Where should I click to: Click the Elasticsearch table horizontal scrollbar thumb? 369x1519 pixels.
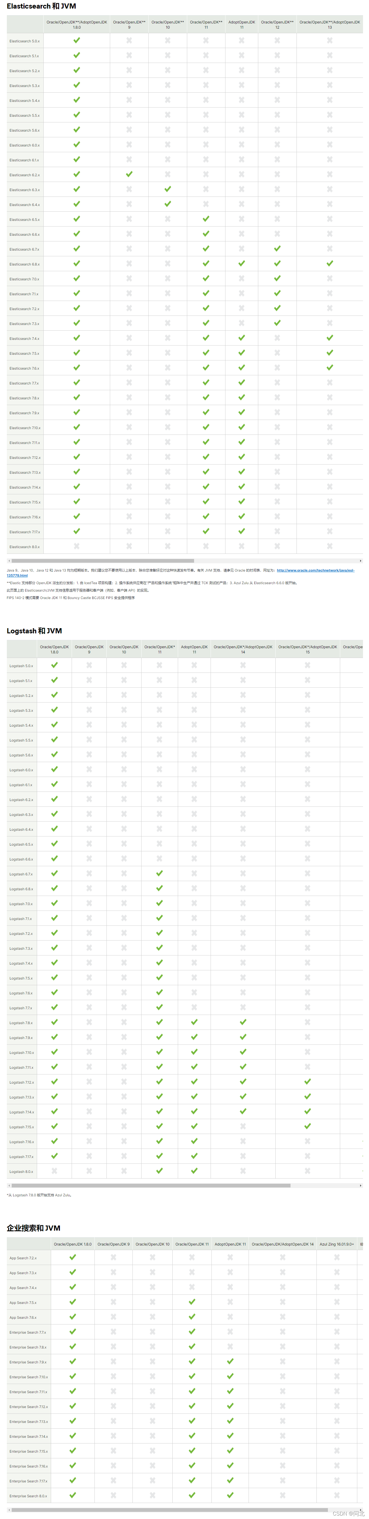(x=102, y=561)
